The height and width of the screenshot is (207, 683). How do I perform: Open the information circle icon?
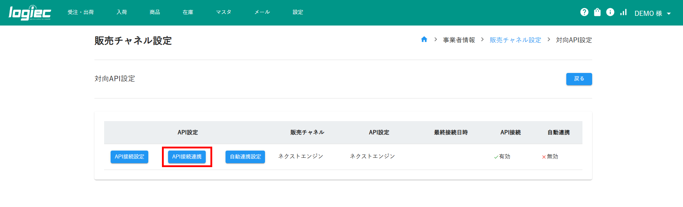tap(610, 12)
